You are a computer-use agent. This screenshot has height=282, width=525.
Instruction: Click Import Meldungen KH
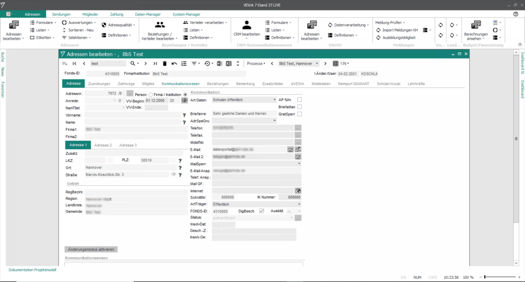397,30
